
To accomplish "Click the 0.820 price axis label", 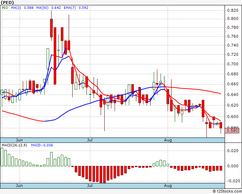I will pos(233,10).
